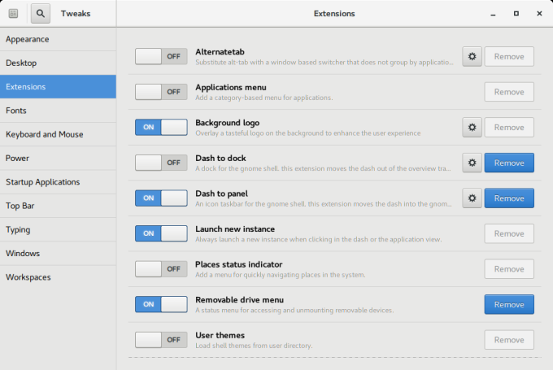Click the search magnifier button

41,13
